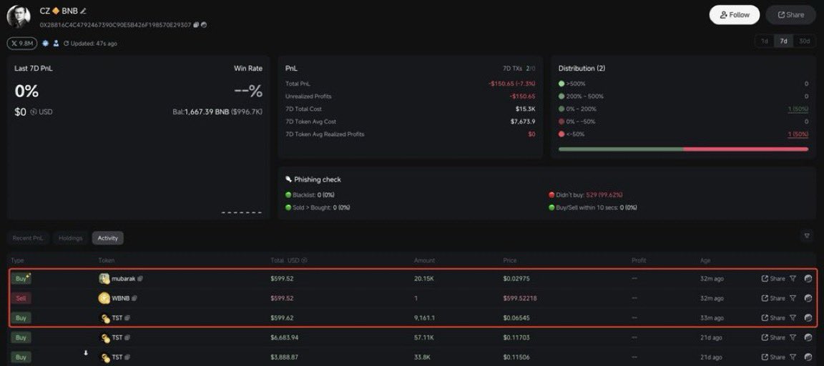824x366 pixels.
Task: Select the 7d time range
Action: point(784,41)
